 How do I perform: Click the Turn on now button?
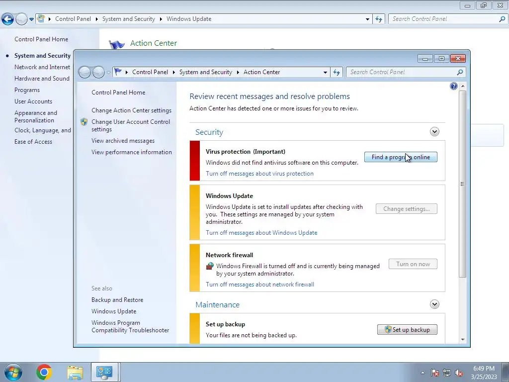point(413,264)
